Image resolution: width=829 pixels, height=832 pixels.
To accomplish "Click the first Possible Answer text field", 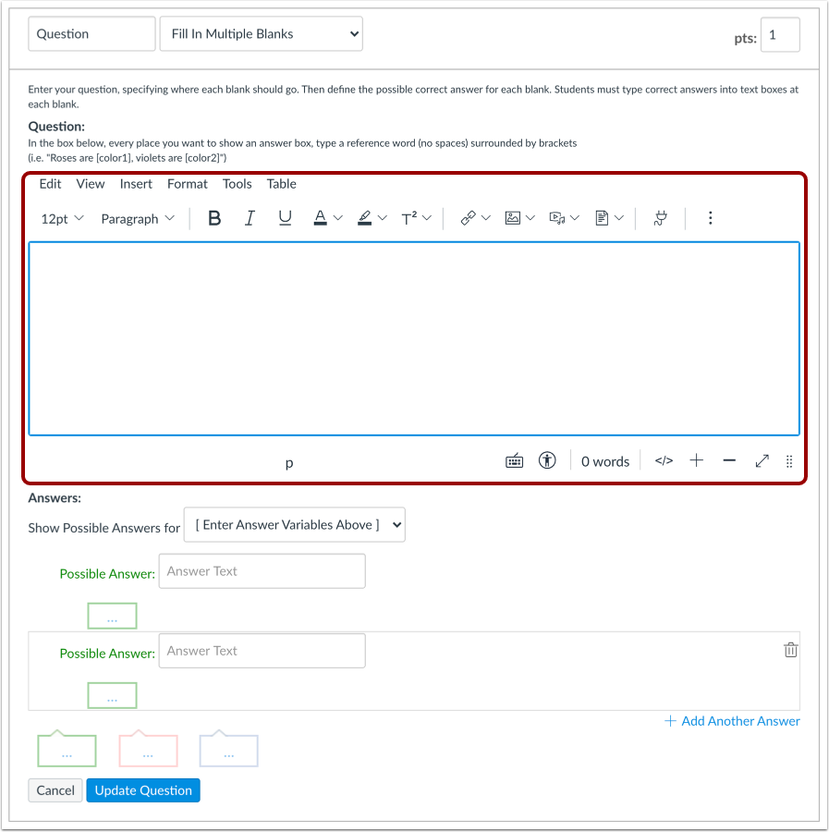I will tap(262, 571).
